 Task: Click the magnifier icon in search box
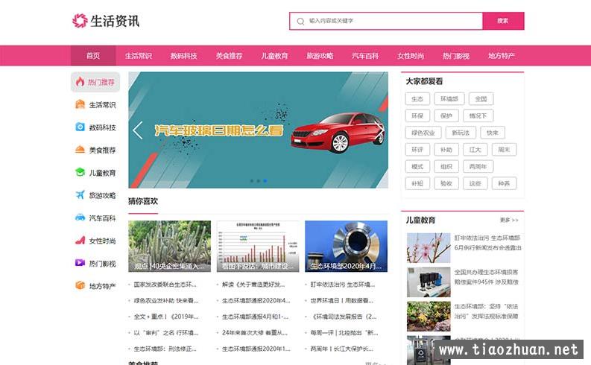point(300,21)
